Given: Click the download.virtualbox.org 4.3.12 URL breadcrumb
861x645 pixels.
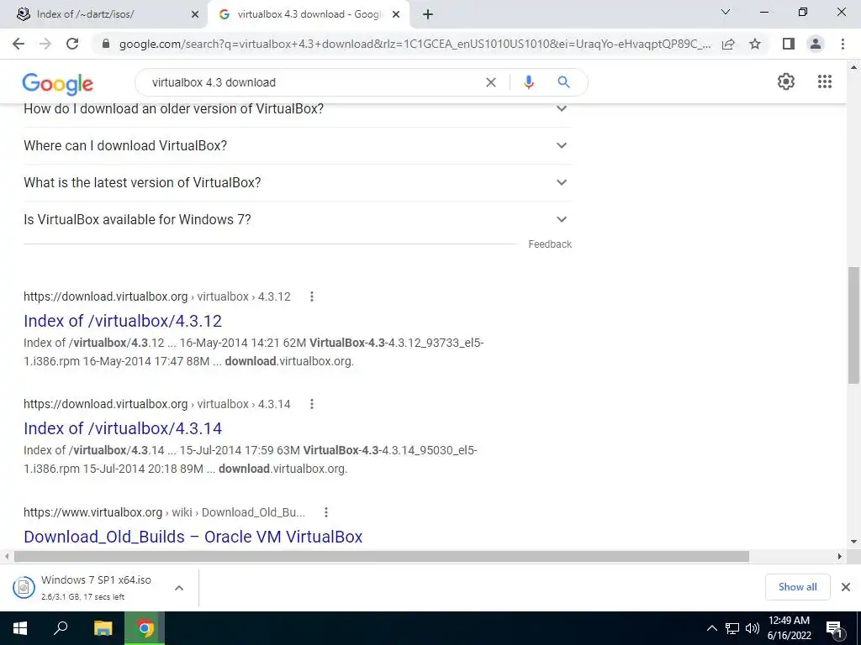Looking at the screenshot, I should (157, 296).
